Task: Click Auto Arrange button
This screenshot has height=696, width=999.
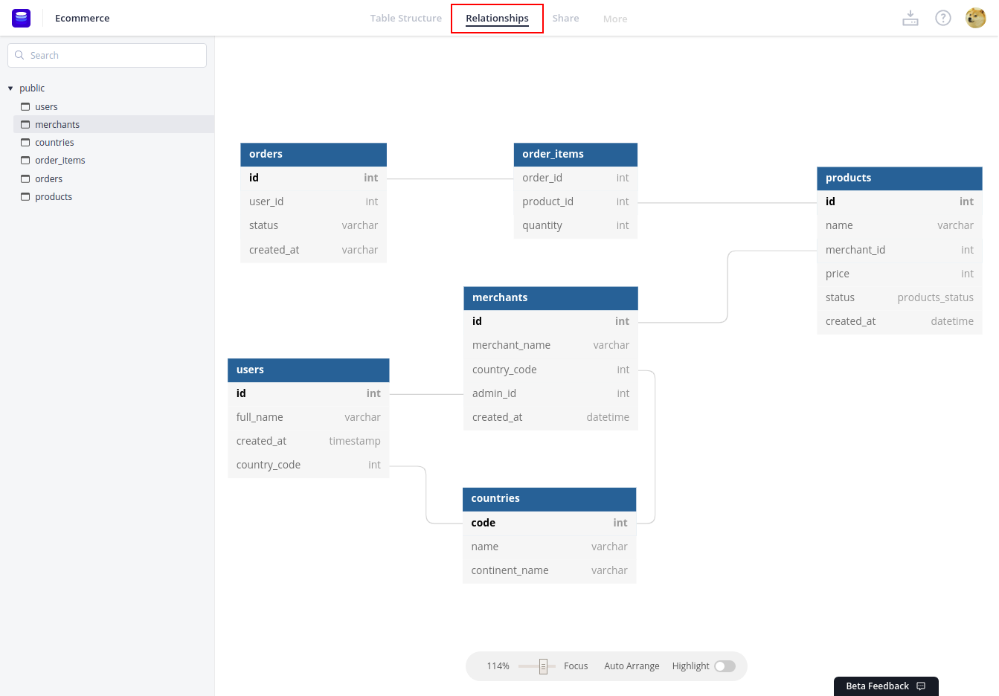Action: point(632,666)
